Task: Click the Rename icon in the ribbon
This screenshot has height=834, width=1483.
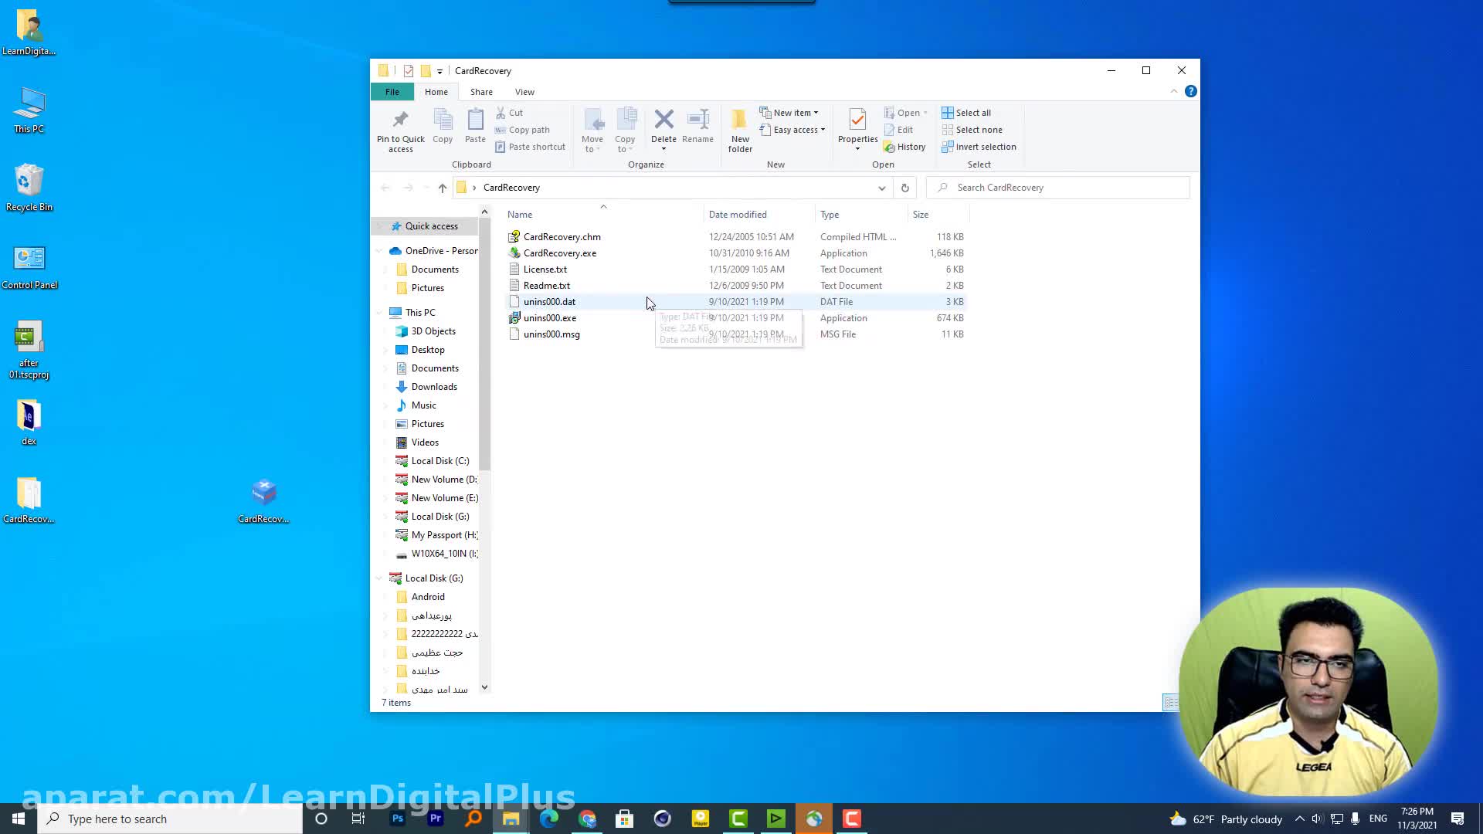Action: pyautogui.click(x=697, y=120)
